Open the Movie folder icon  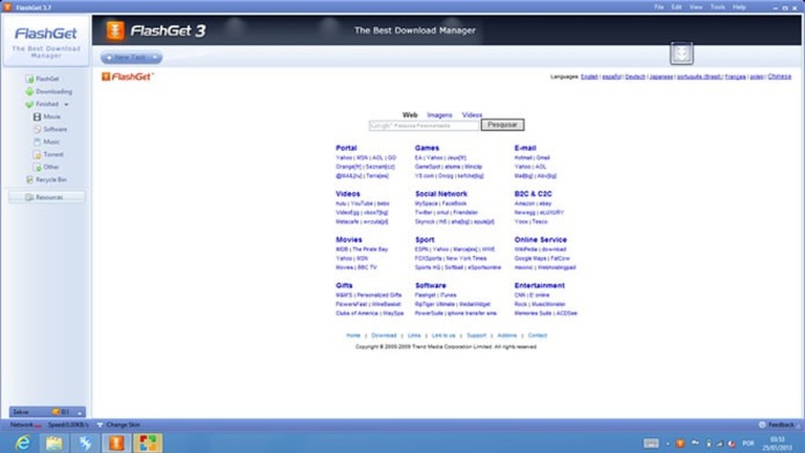[37, 117]
